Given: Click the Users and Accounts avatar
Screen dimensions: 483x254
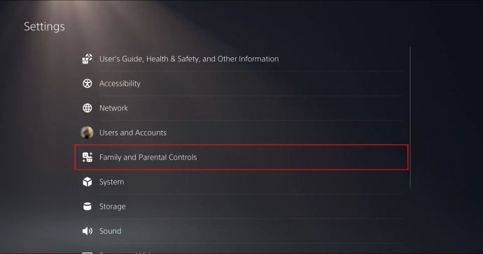Looking at the screenshot, I should (x=87, y=133).
